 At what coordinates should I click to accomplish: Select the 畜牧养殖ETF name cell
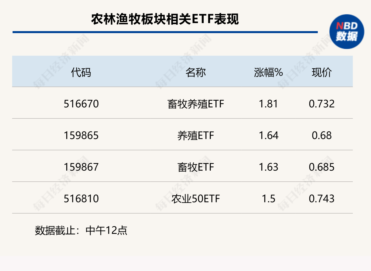point(196,104)
